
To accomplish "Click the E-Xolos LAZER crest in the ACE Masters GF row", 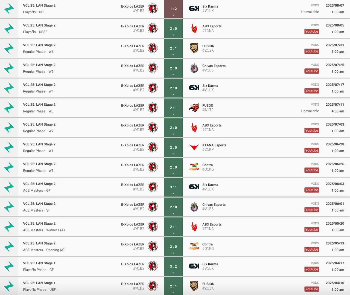I will (153, 187).
